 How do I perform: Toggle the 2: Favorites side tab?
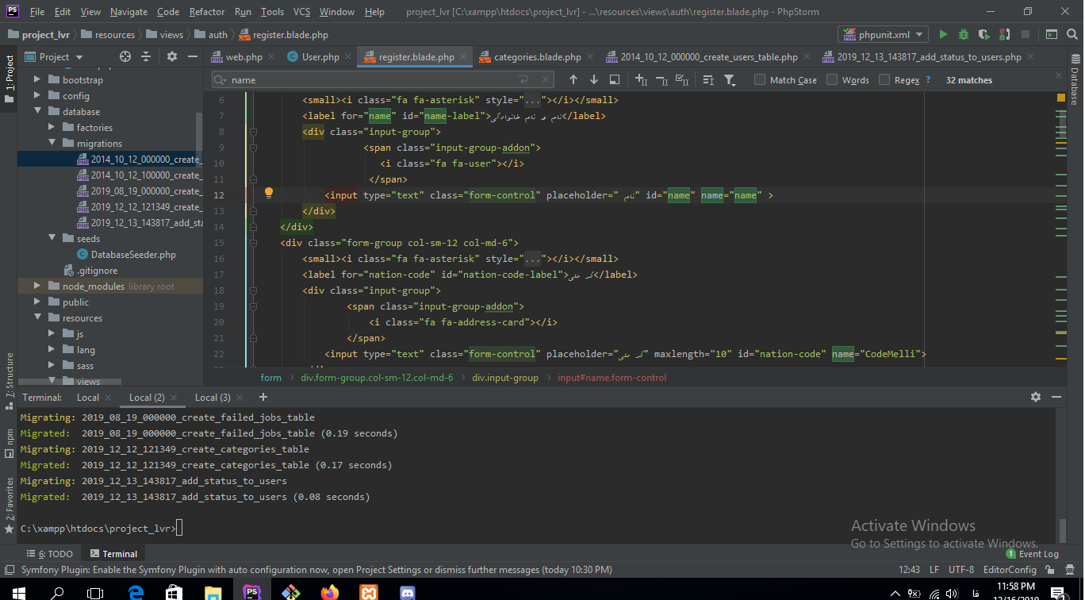point(9,504)
